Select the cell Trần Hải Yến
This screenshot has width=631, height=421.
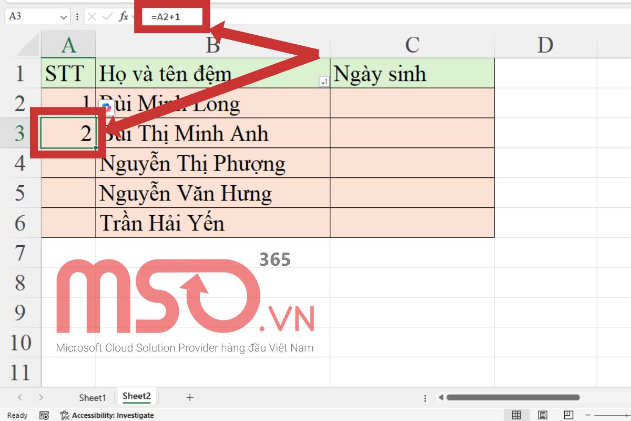coord(213,223)
